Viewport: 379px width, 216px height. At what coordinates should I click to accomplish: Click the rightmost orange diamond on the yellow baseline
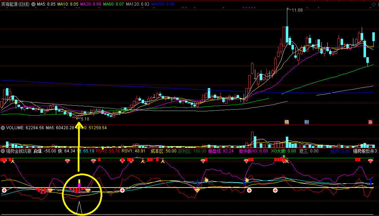197,190
